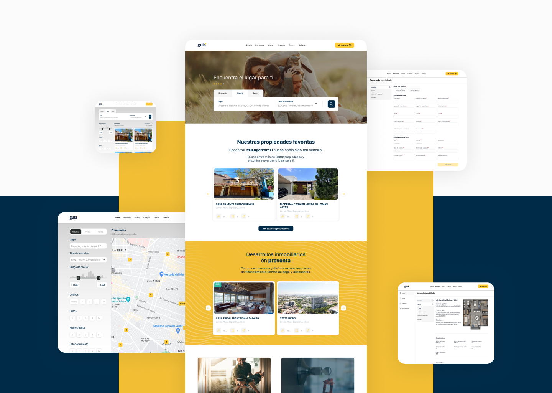Screen dimensions: 552x393
Task: Click the dark search magnifier button in hero
Action: click(x=331, y=104)
